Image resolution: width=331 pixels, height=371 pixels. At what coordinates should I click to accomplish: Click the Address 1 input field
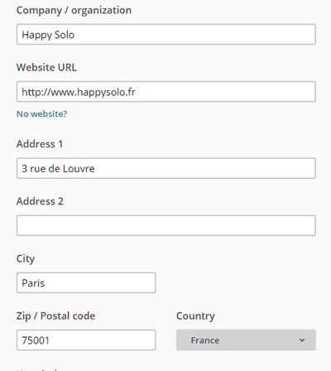(166, 168)
